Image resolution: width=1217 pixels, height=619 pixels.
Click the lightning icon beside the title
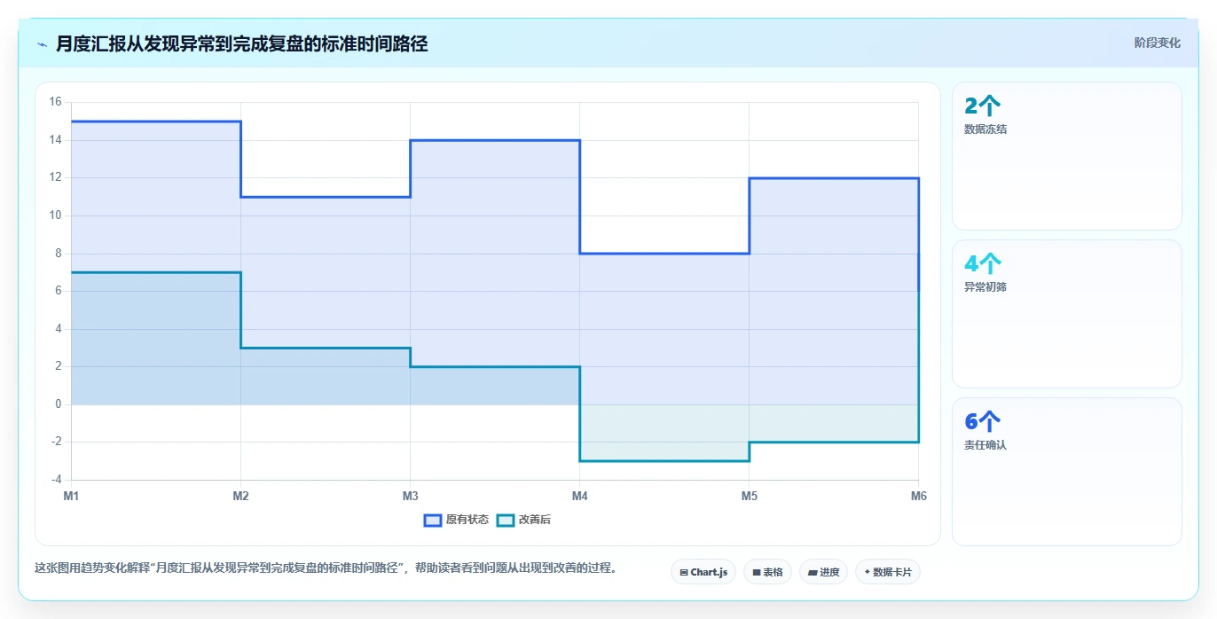[x=43, y=44]
